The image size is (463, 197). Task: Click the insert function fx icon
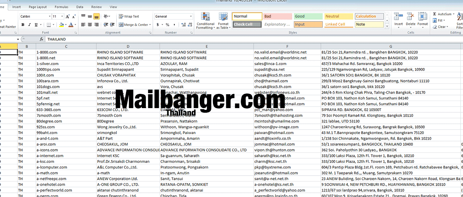pyautogui.click(x=41, y=39)
